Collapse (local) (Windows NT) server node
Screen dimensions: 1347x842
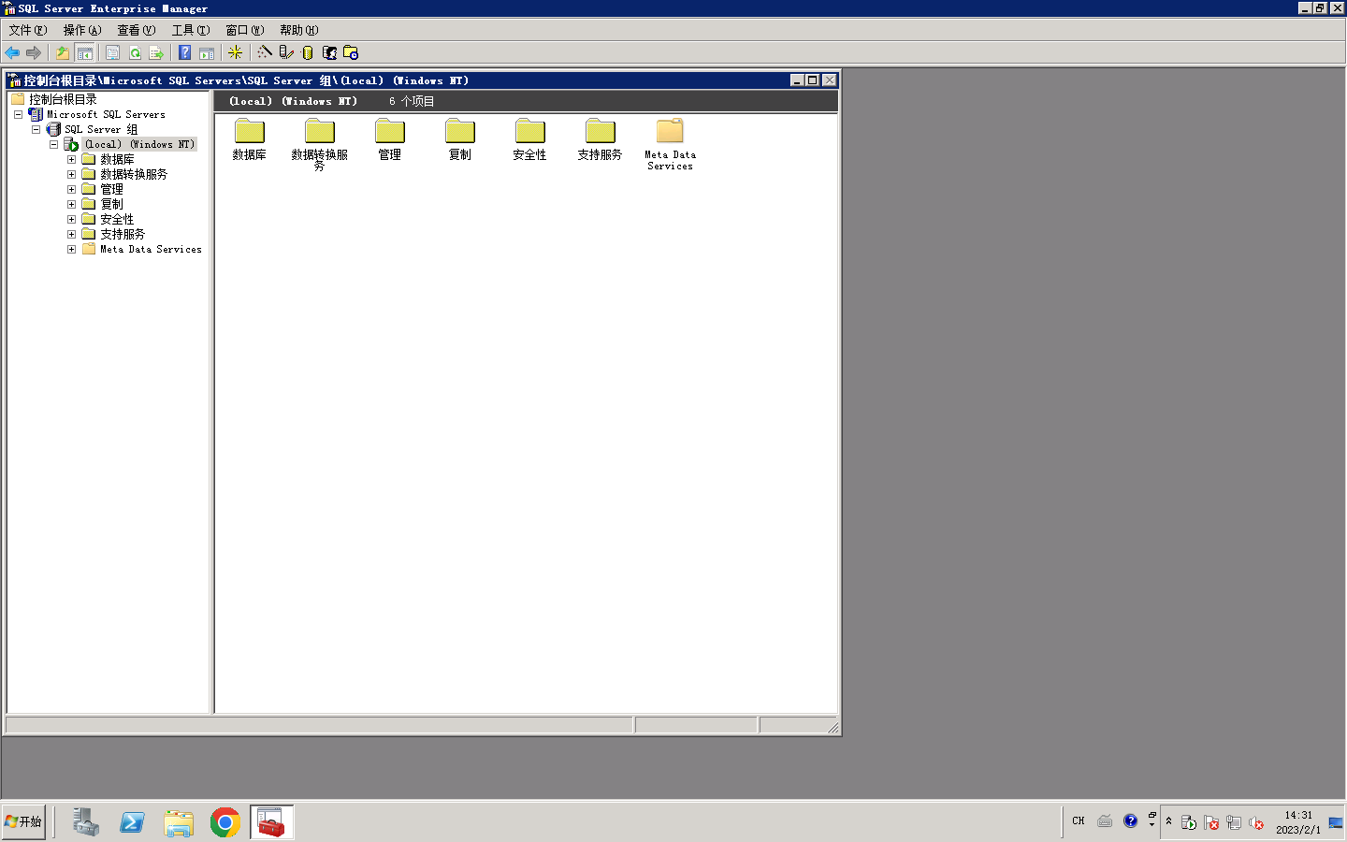click(53, 144)
